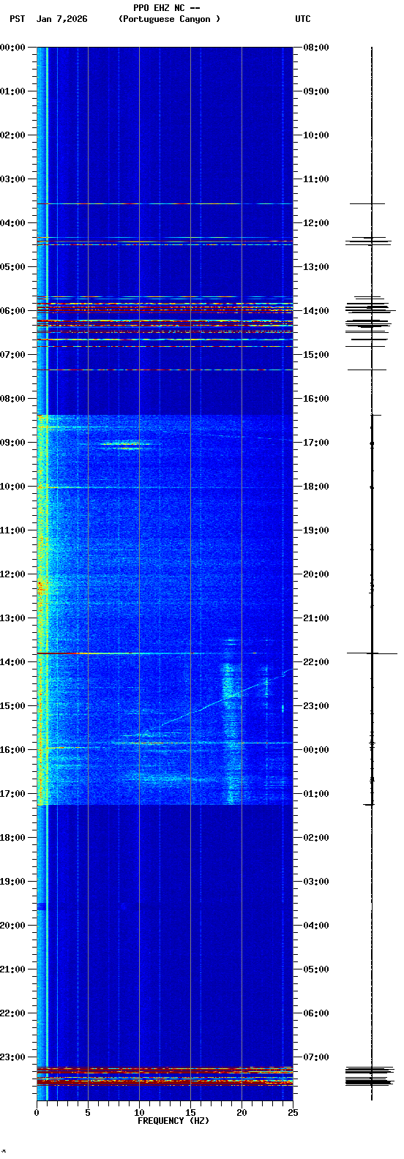Click the "12:00" PST axis time label
Viewport: 404px width, 1159px height.
[13, 574]
